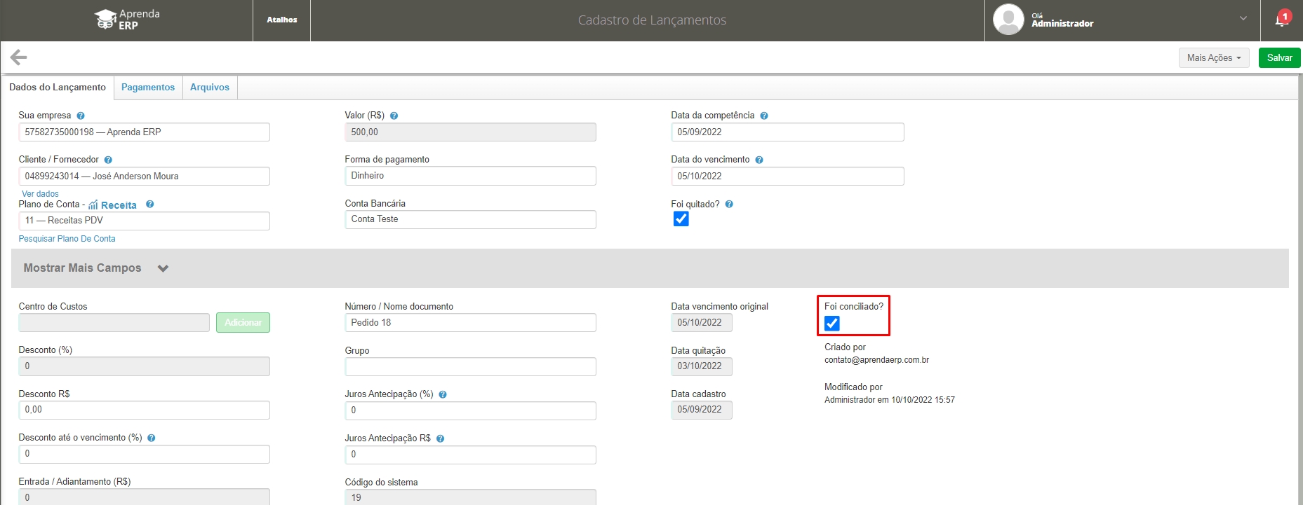
Task: Collapse the Mostrar Mais Campos section
Action: click(x=163, y=268)
